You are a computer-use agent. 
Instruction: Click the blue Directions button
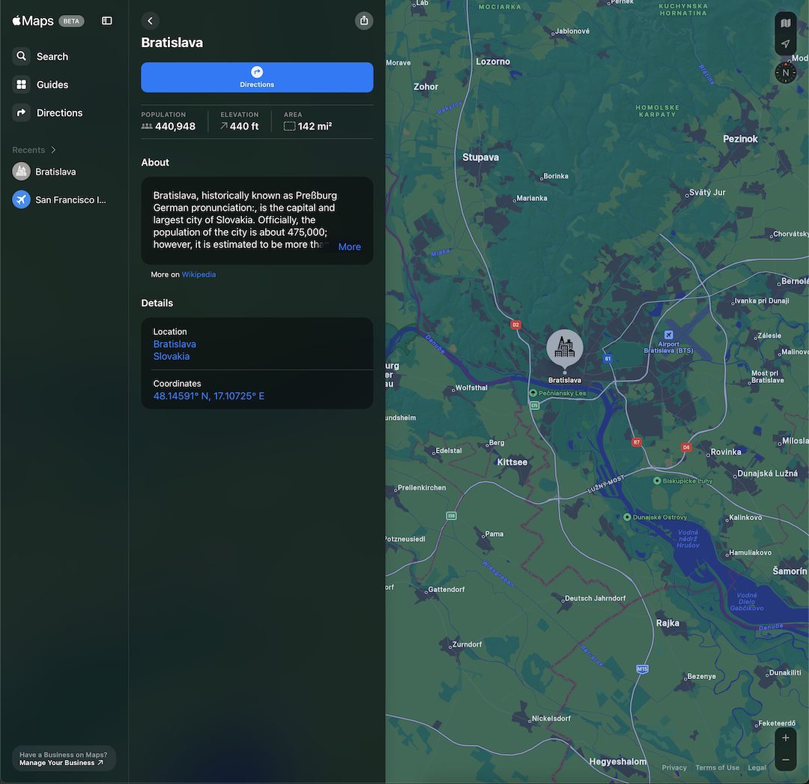(x=256, y=77)
